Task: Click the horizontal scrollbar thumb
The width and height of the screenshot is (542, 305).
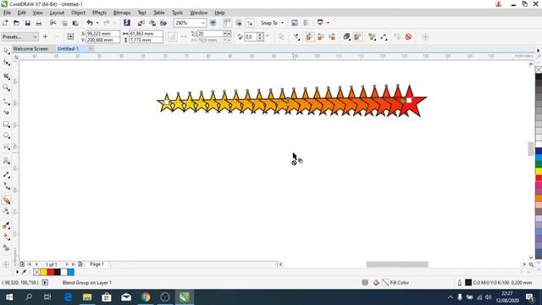Action: 397,264
